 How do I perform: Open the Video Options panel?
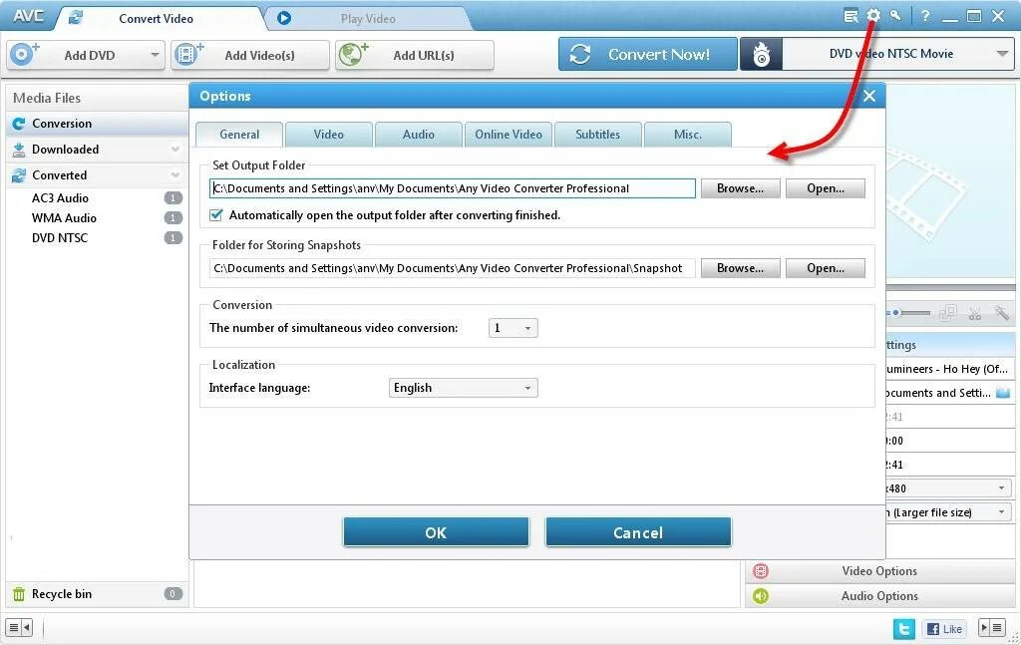tap(879, 571)
